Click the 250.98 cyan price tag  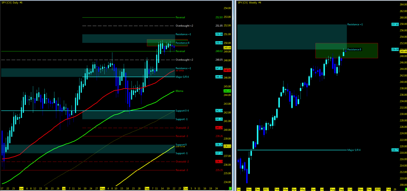coord(218,34)
